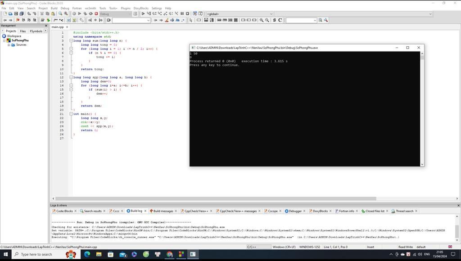Open the Thread search log tab

pos(404,211)
